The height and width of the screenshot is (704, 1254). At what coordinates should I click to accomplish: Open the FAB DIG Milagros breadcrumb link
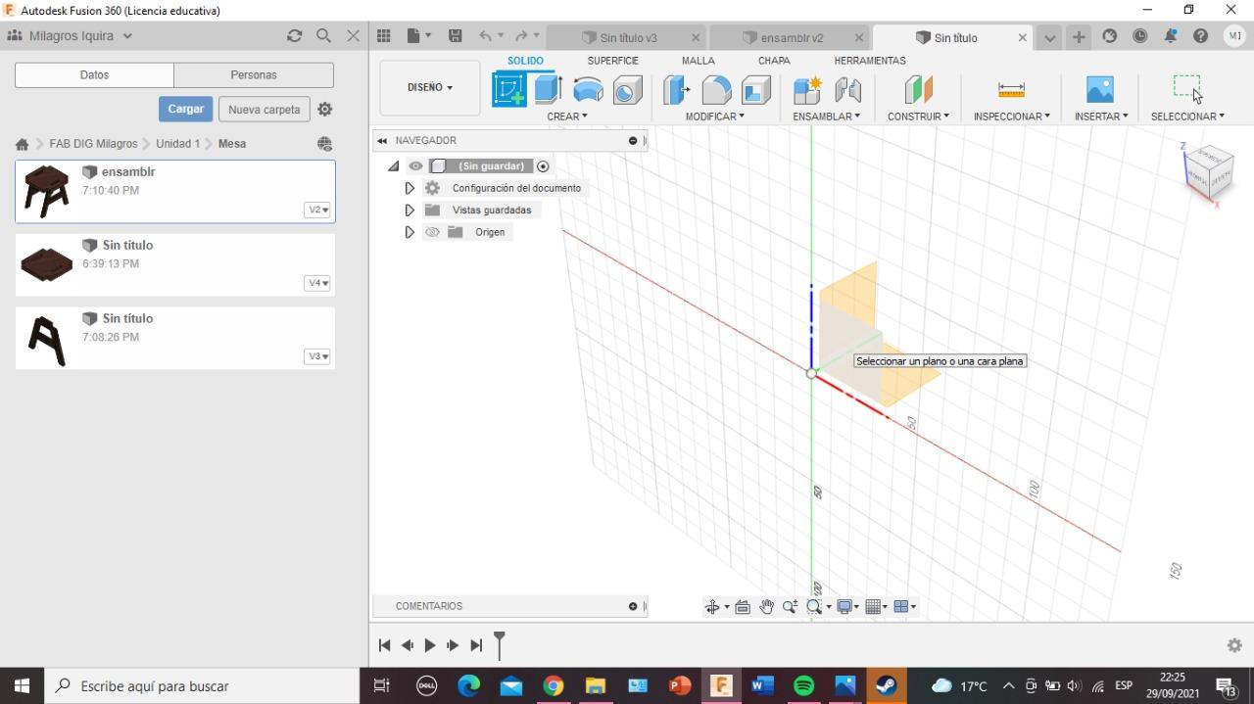(x=94, y=144)
